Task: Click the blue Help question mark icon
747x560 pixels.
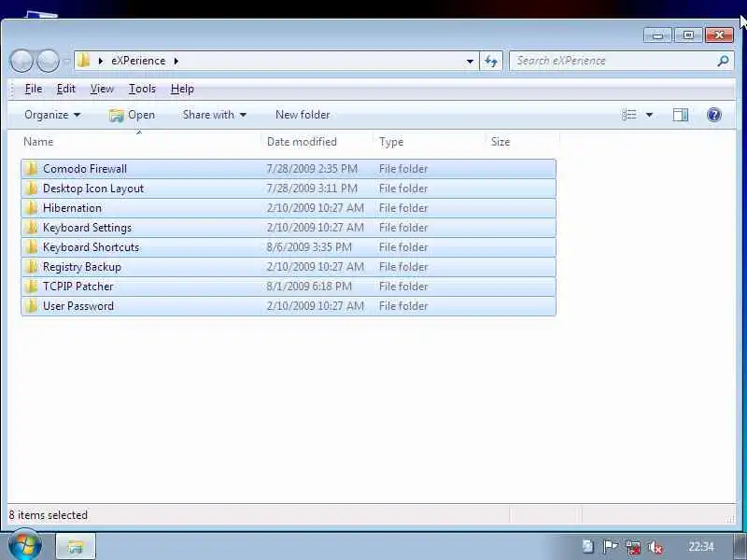Action: pyautogui.click(x=713, y=115)
